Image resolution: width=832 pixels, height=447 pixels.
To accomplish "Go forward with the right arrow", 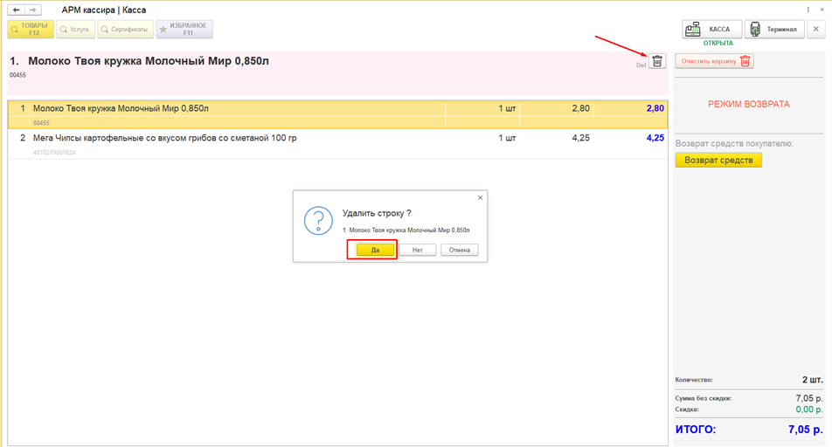I will pyautogui.click(x=33, y=10).
